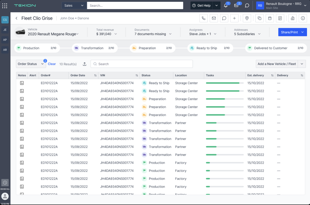Open the Sales module dropdown
Viewport: 310px width, 205px height.
(x=74, y=5)
